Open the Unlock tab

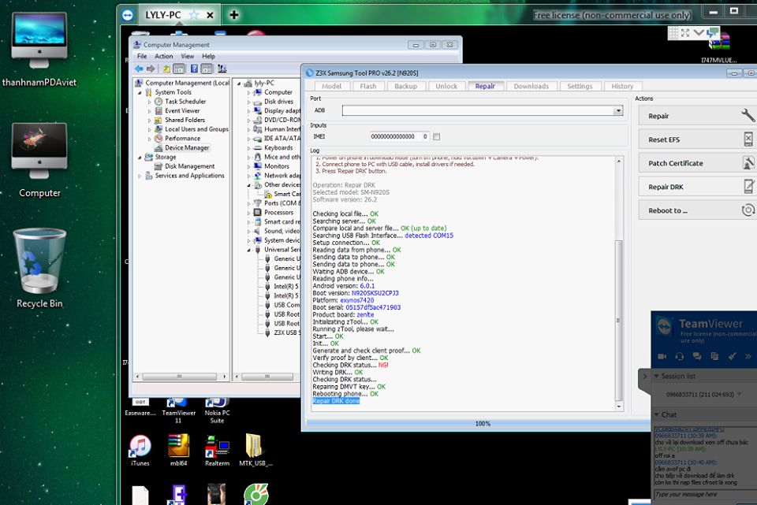[446, 86]
